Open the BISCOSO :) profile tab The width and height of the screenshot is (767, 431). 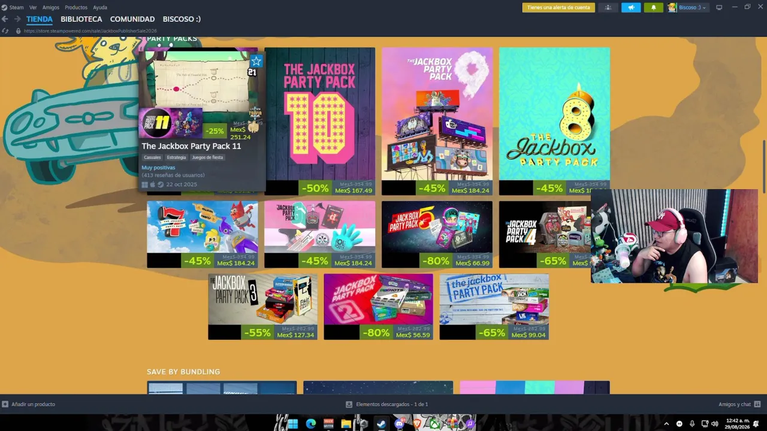[182, 19]
